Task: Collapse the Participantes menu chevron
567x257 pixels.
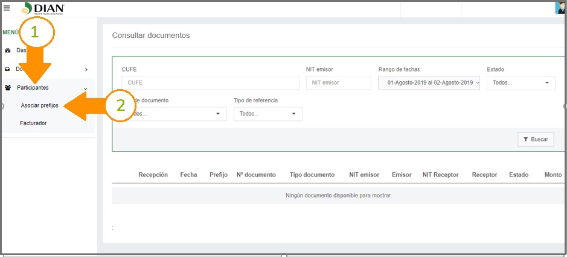Action: point(86,88)
